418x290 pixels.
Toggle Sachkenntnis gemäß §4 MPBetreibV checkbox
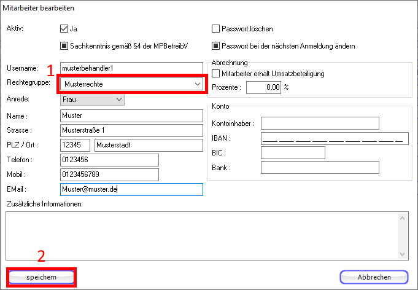pyautogui.click(x=64, y=45)
